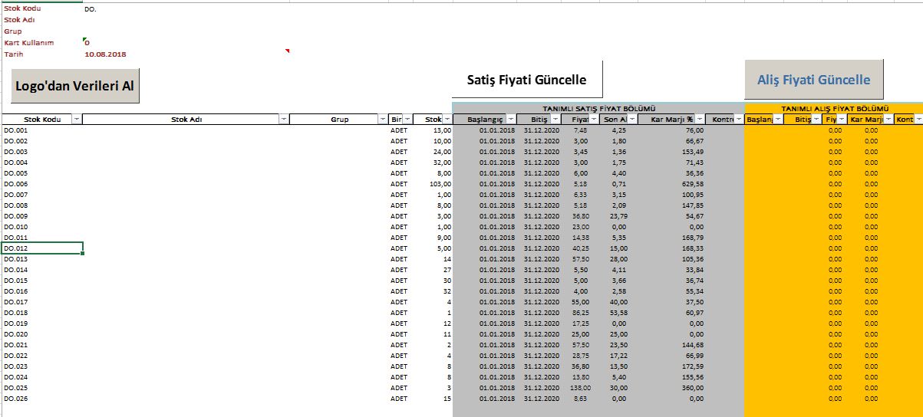Open the Kar Marjı % filter in sales section

pos(700,120)
